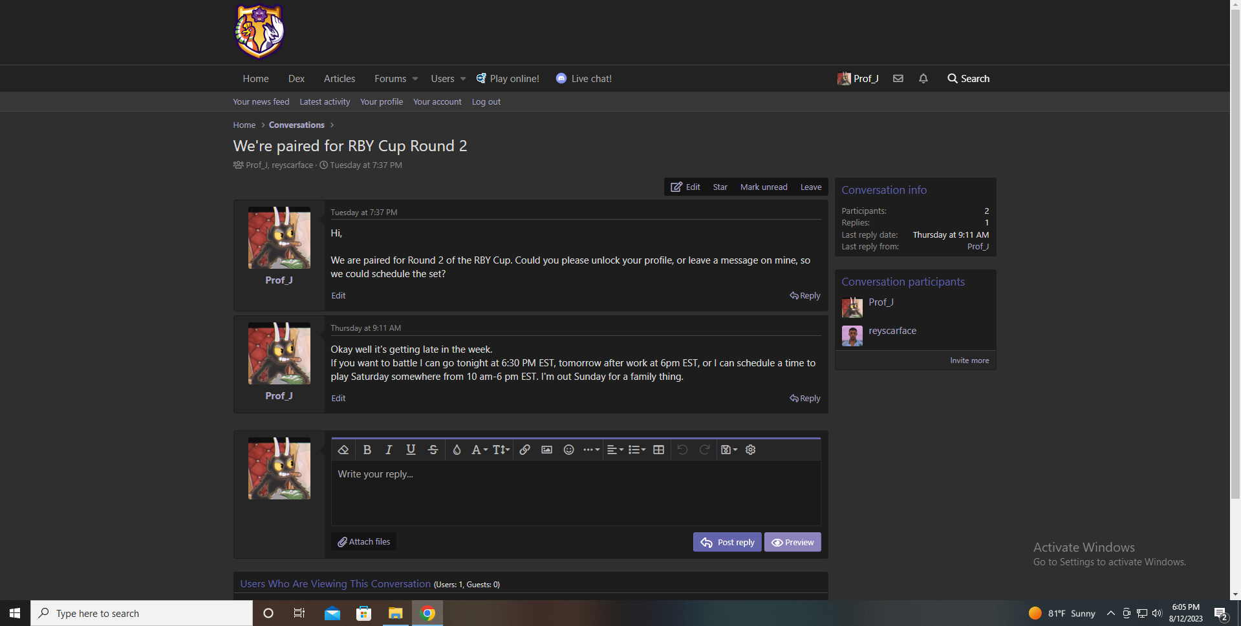Viewport: 1241px width, 626px height.
Task: Click the Post reply button
Action: [x=727, y=542]
